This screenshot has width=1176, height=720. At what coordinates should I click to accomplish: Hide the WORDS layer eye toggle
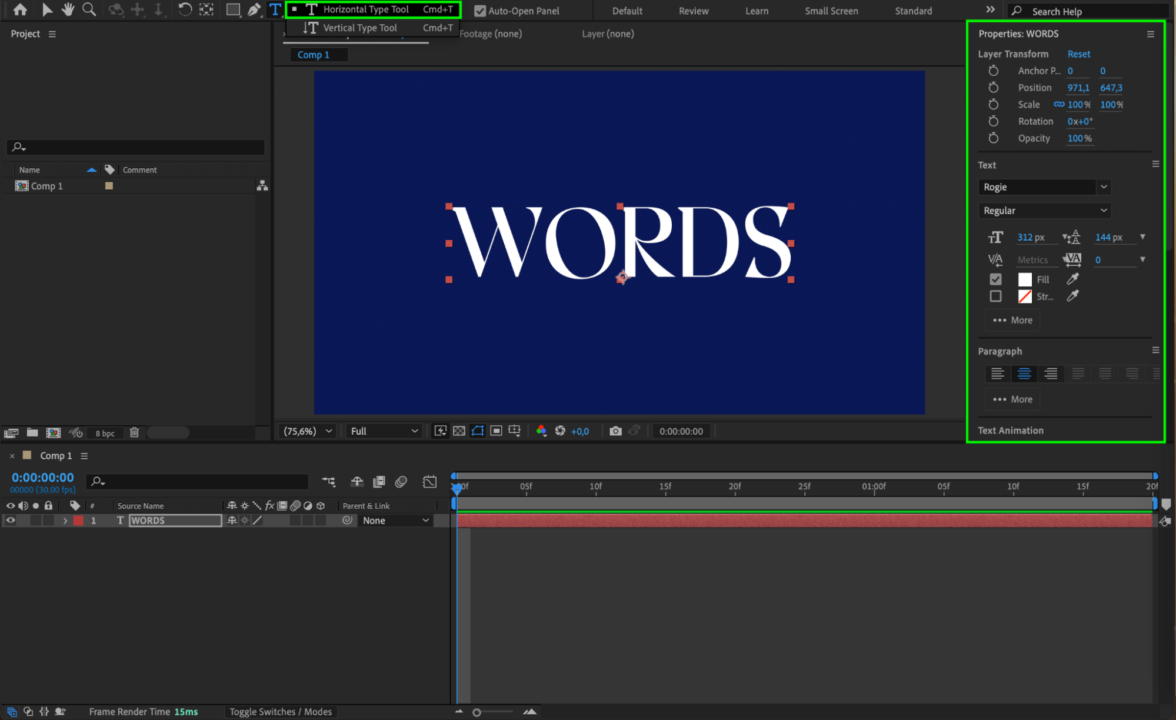11,521
